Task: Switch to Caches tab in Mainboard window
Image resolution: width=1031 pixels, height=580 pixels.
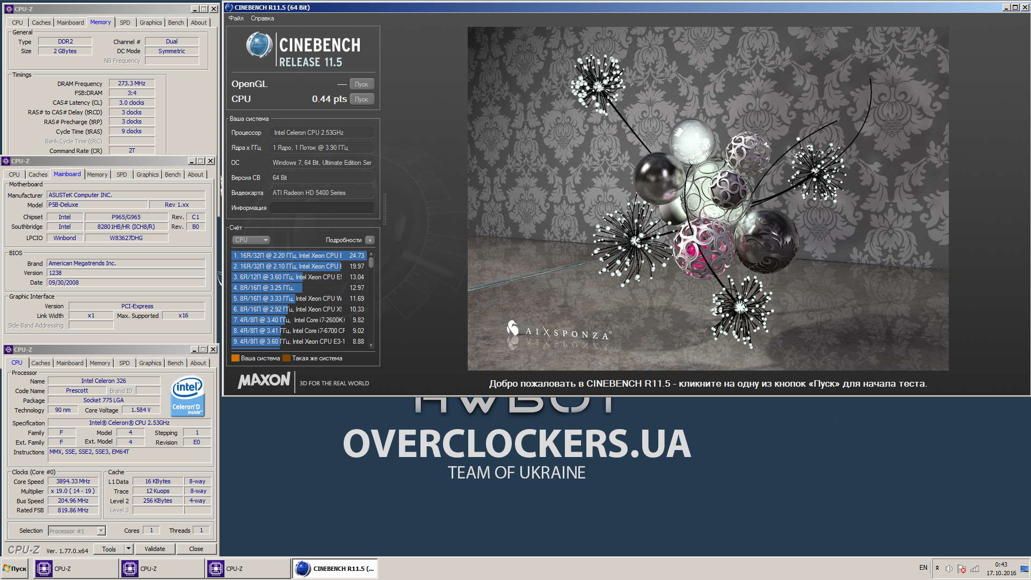Action: click(38, 175)
